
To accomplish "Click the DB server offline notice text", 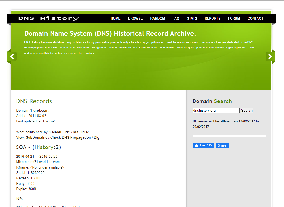I will point(226,124).
